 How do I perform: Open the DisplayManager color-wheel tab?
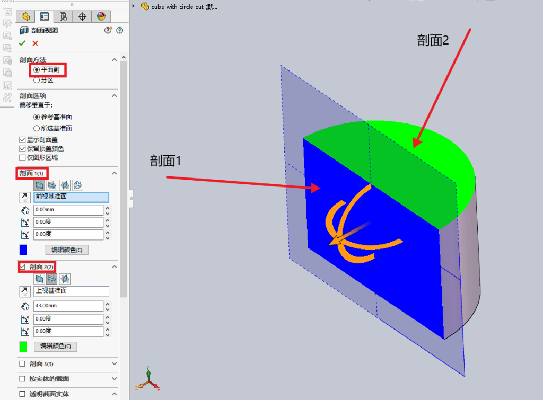pos(101,16)
